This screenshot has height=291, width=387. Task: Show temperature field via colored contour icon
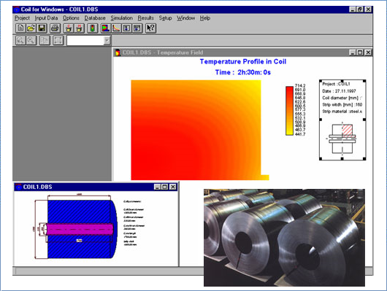tap(106, 28)
